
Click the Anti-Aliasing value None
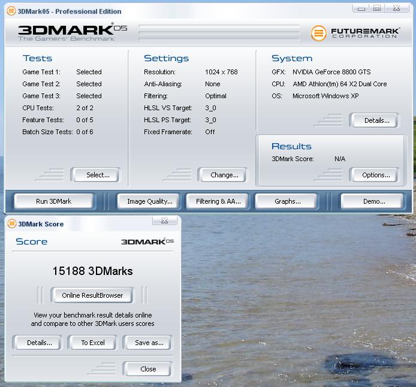tap(213, 84)
